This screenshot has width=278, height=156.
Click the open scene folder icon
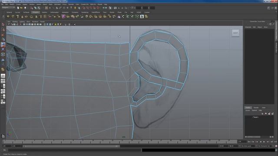21,8
